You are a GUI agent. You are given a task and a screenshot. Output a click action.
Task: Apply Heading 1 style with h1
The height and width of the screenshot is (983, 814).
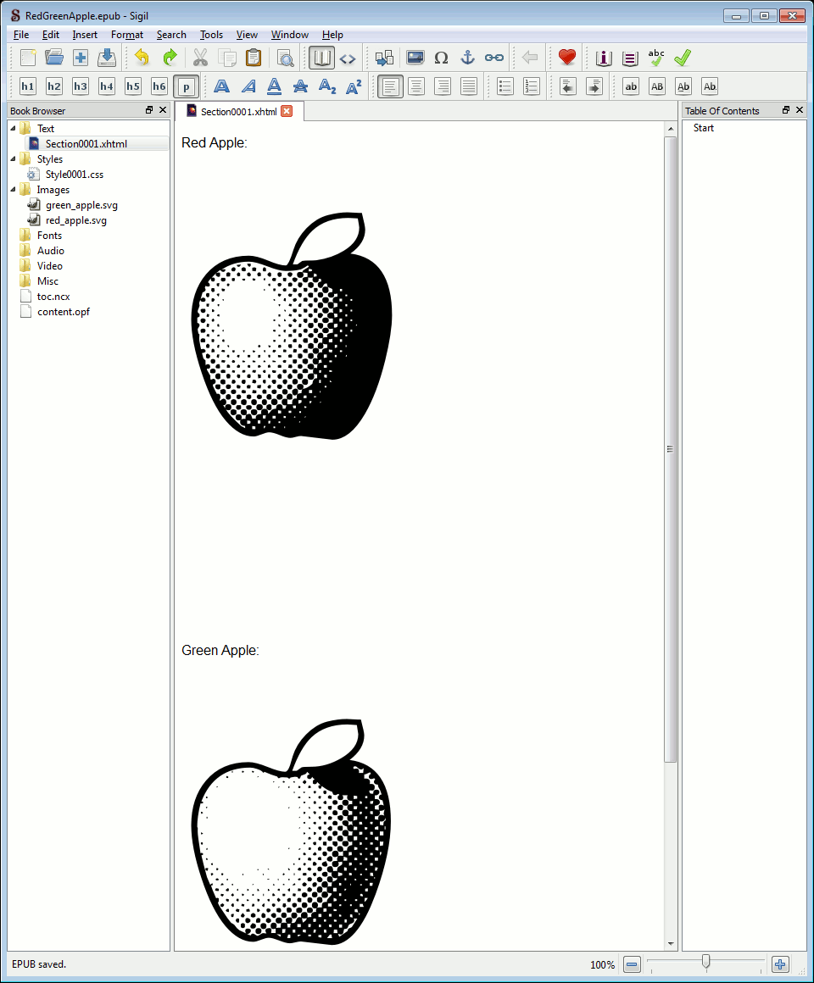point(28,86)
